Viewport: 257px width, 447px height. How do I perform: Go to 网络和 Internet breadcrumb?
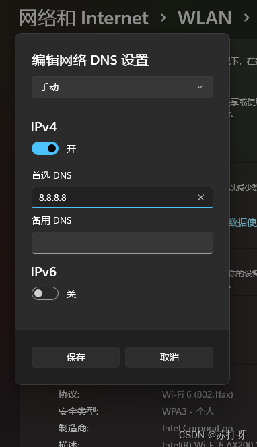point(83,18)
